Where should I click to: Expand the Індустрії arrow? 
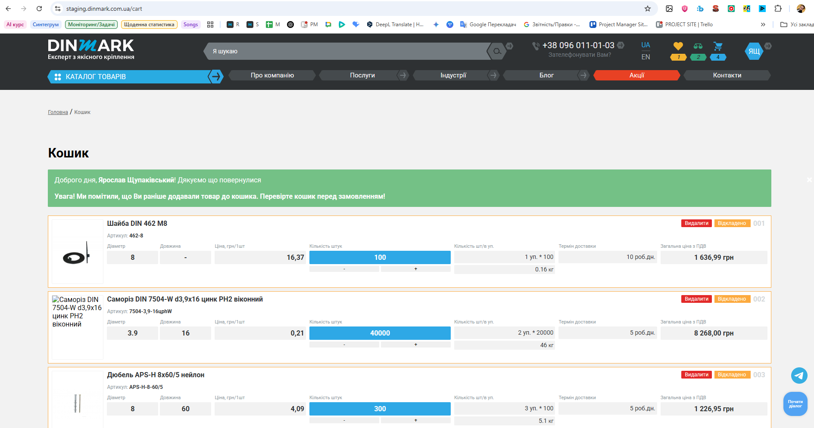[x=493, y=75]
